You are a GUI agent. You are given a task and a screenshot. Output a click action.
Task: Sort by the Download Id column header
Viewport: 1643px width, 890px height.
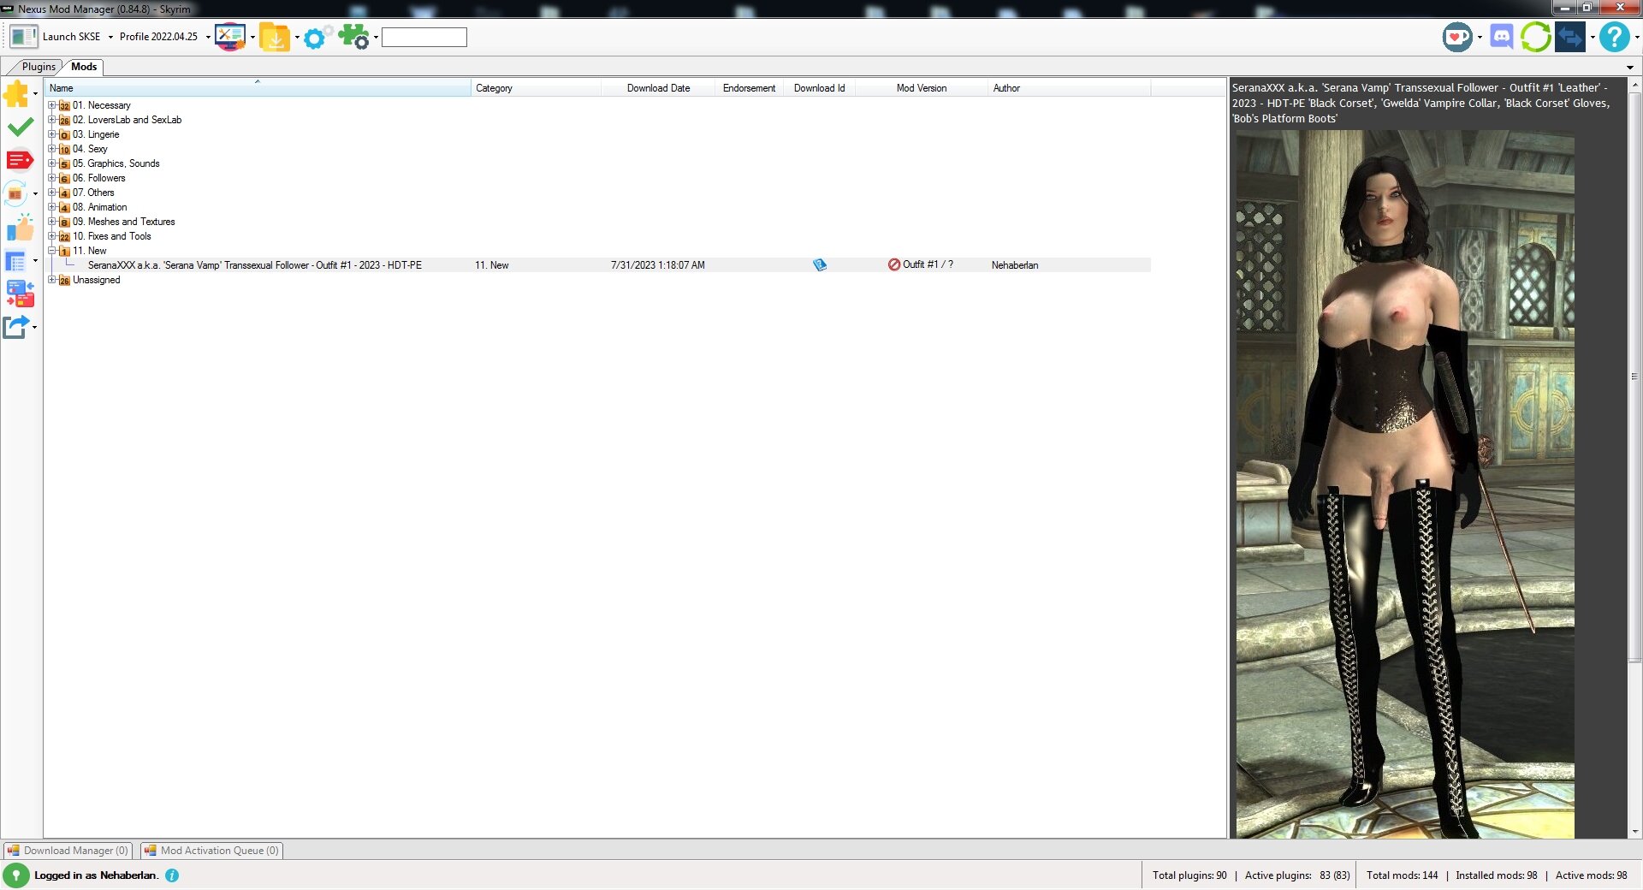click(819, 88)
